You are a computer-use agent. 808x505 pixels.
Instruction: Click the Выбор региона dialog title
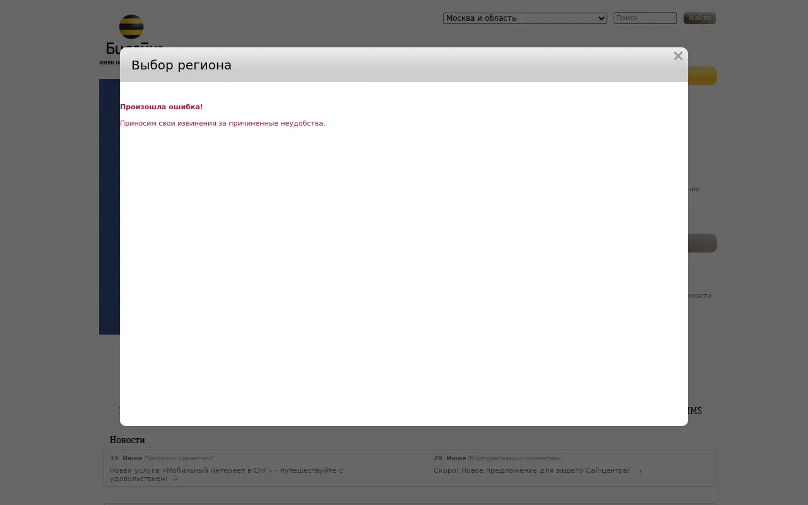point(181,65)
